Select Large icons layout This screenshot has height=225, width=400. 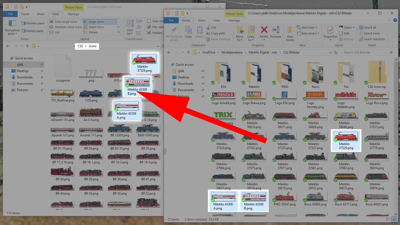99,22
